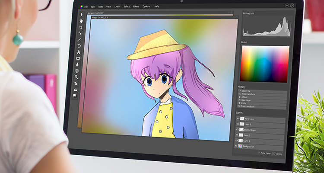Image resolution: width=324 pixels, height=173 pixels.
Task: Select the Line drawing tool
Action: (x=79, y=40)
